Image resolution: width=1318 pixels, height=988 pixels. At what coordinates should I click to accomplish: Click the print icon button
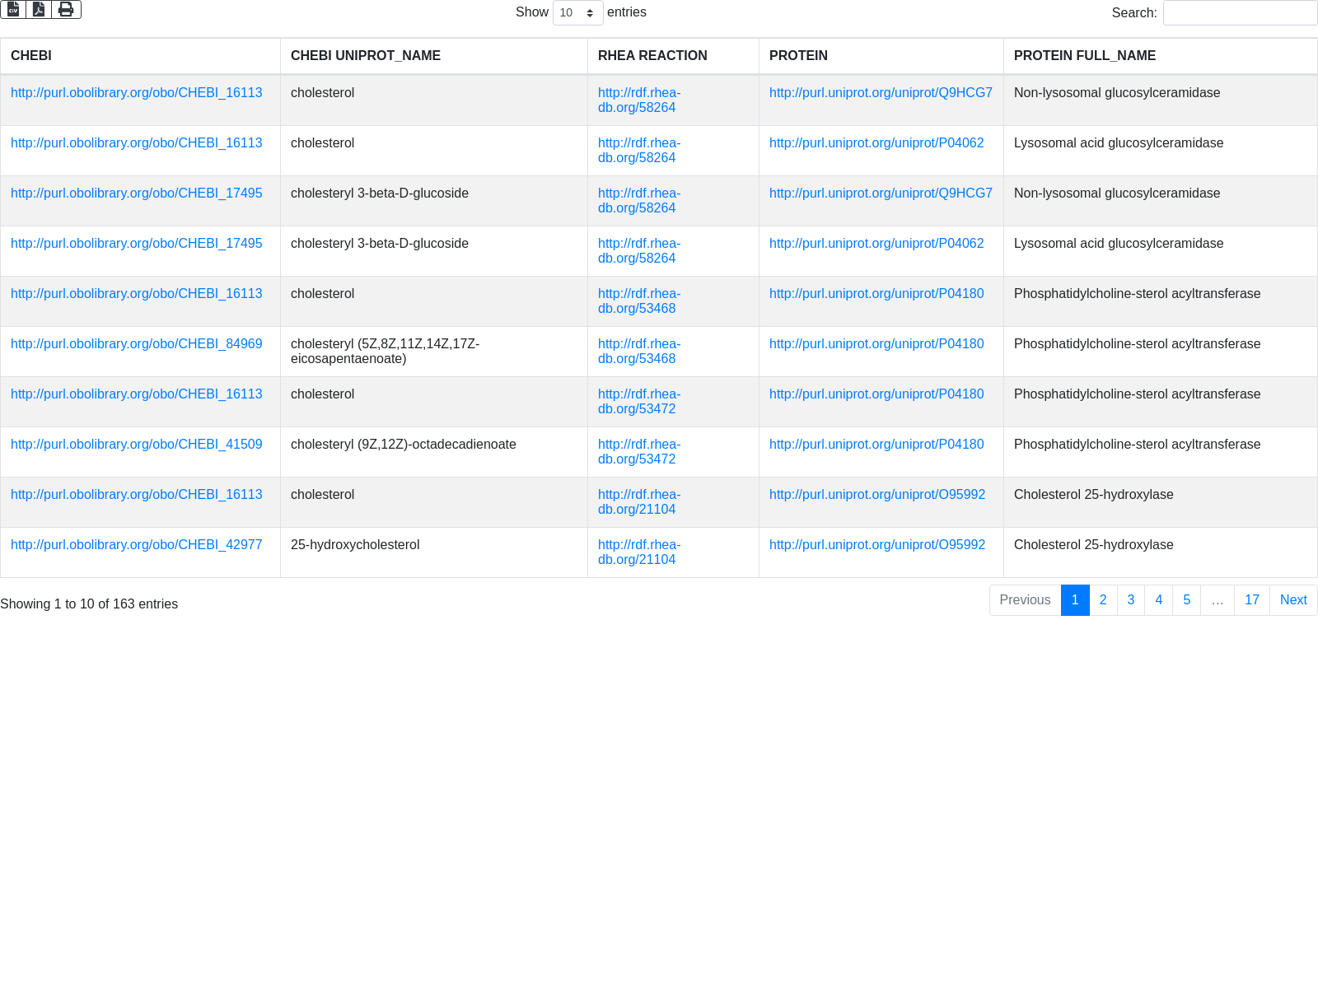[66, 9]
